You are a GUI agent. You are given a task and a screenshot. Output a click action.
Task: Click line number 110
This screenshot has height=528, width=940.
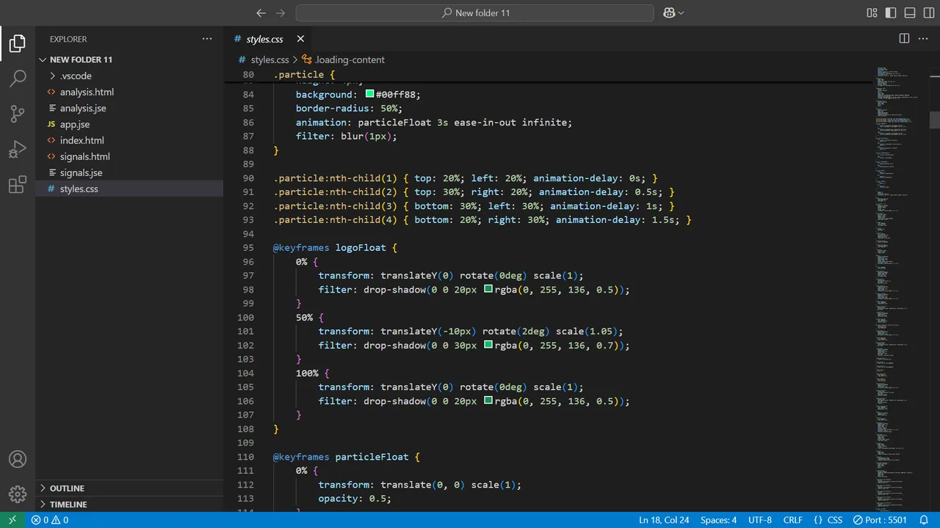click(x=245, y=457)
